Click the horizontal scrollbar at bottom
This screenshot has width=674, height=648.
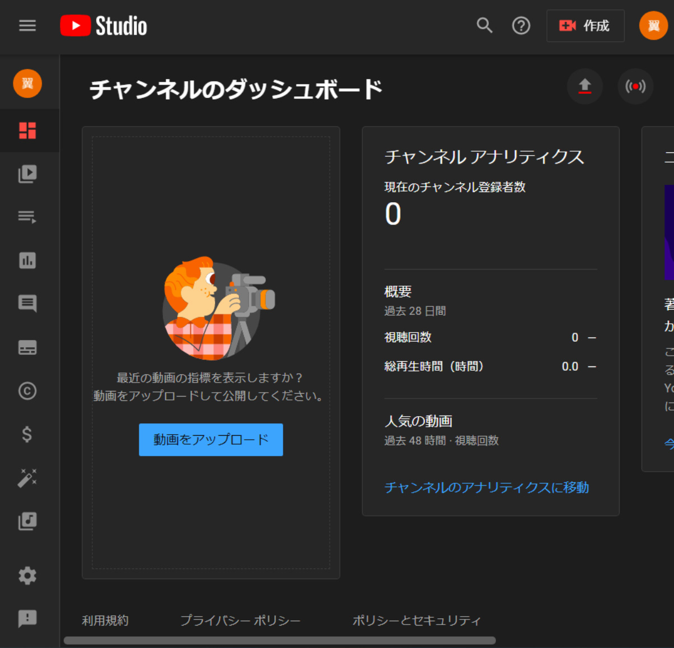280,641
